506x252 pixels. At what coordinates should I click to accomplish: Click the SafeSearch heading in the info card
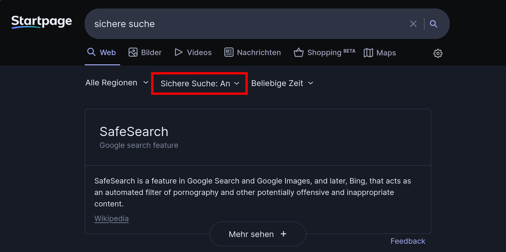[134, 132]
